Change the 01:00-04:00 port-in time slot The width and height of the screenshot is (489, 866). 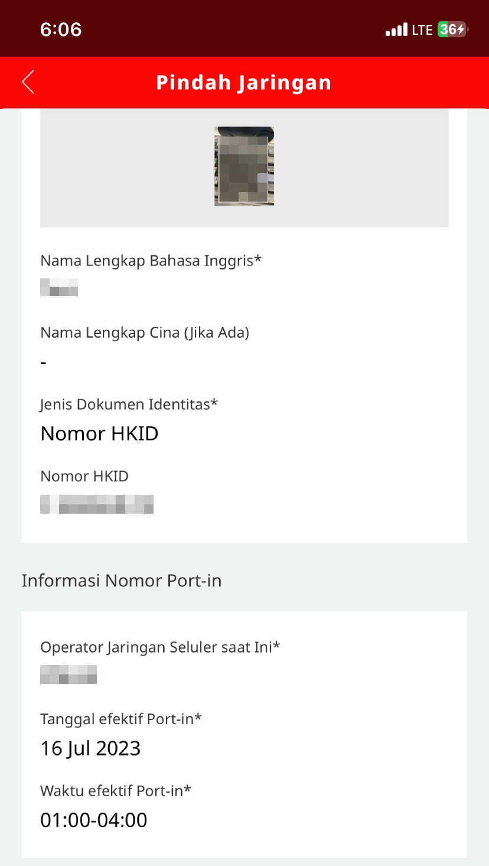point(93,820)
